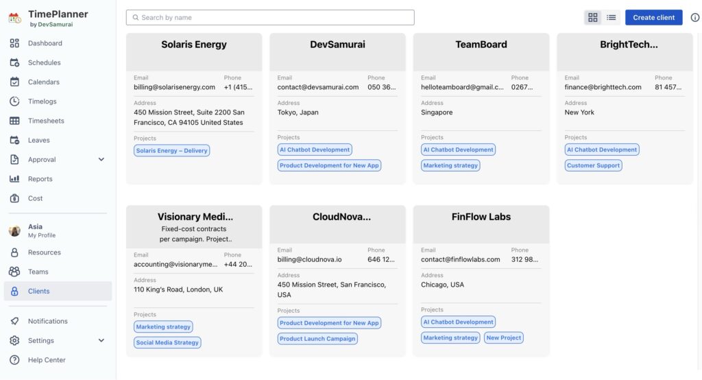This screenshot has width=702, height=380.
Task: Open the FinFlow Labs client card title
Action: [x=481, y=217]
